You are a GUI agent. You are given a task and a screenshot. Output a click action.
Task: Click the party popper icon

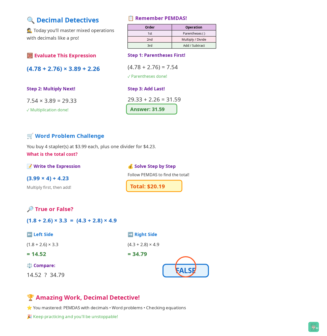(x=29, y=317)
